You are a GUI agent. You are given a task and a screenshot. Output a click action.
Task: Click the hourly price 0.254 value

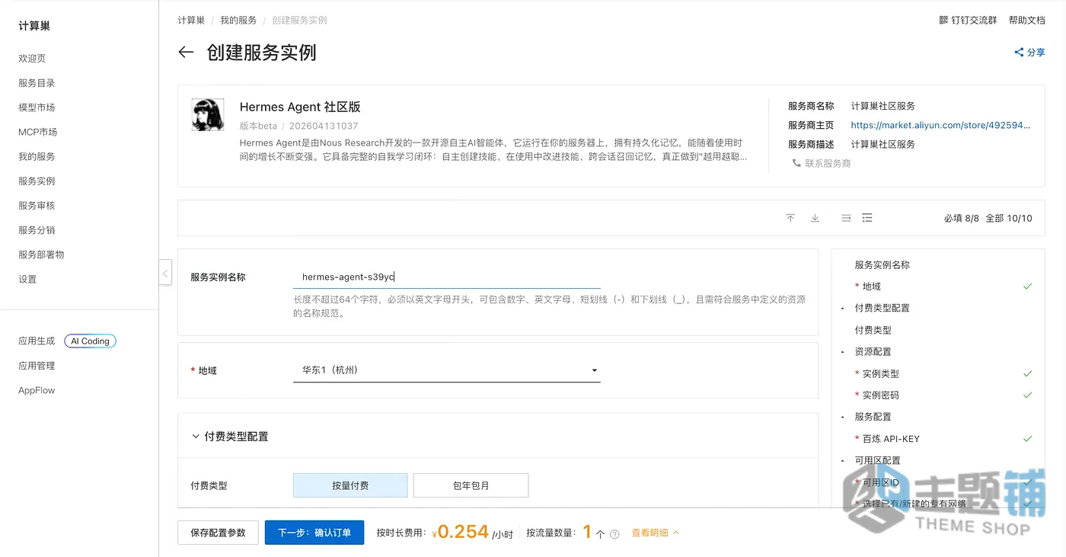pyautogui.click(x=463, y=532)
